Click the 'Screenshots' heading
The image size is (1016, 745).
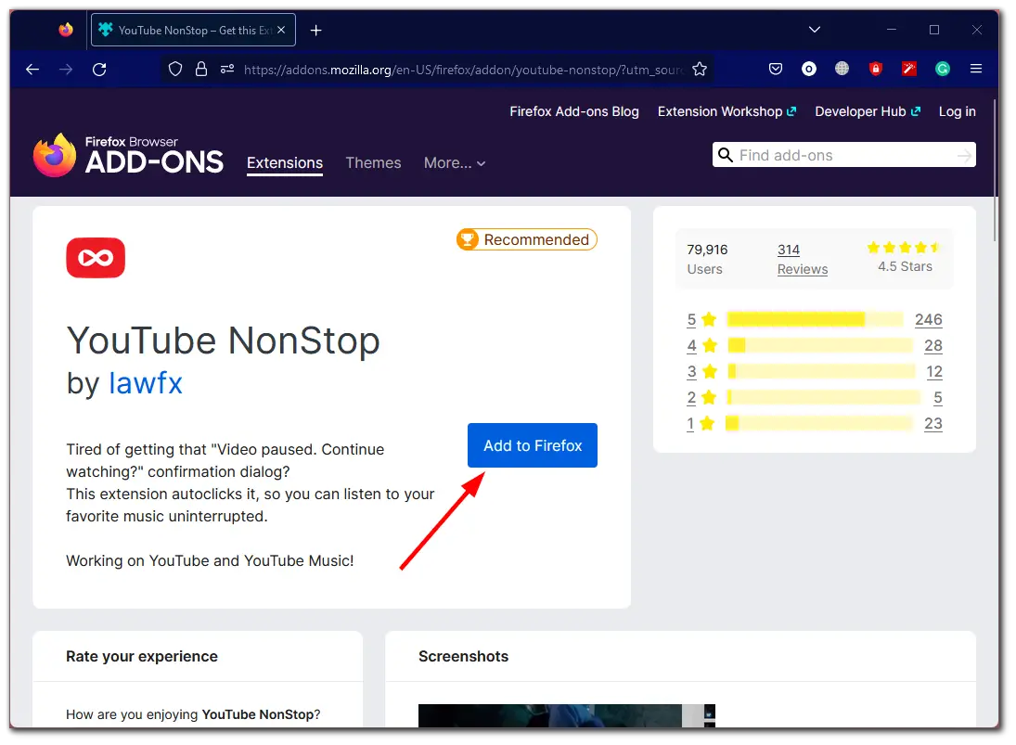click(x=463, y=656)
